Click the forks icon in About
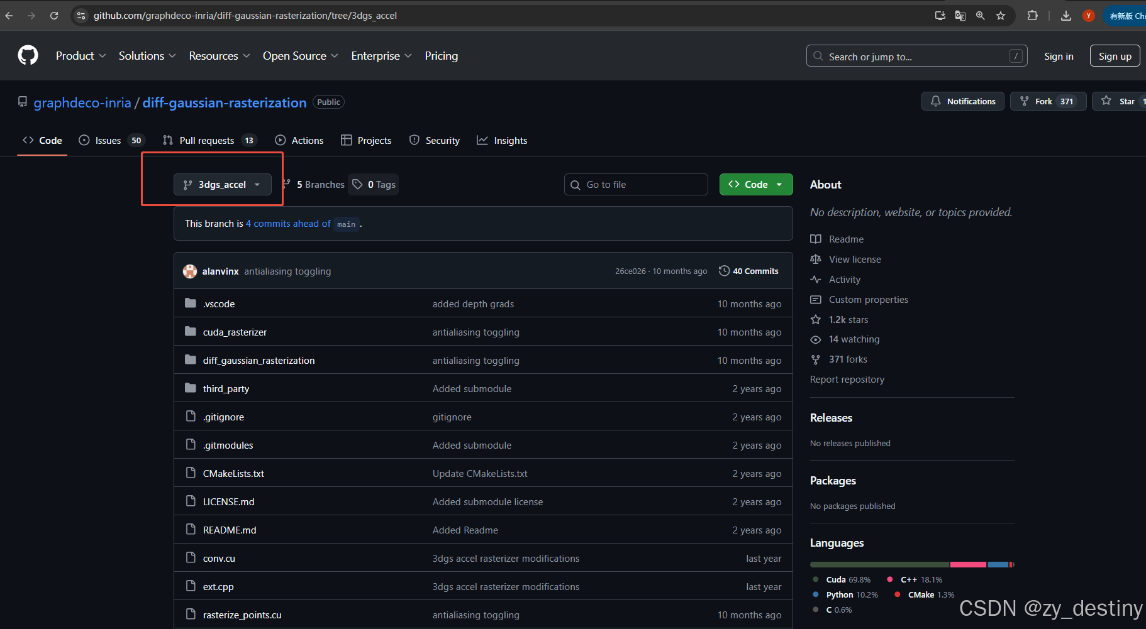This screenshot has width=1146, height=629. (x=816, y=359)
